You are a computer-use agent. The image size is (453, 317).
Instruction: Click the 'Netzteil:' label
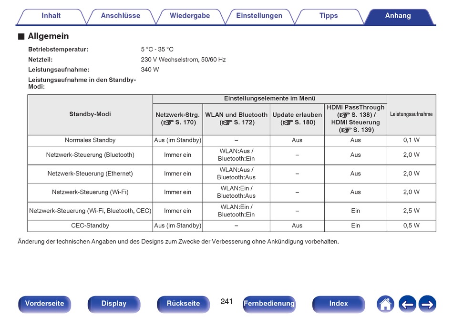coord(41,60)
